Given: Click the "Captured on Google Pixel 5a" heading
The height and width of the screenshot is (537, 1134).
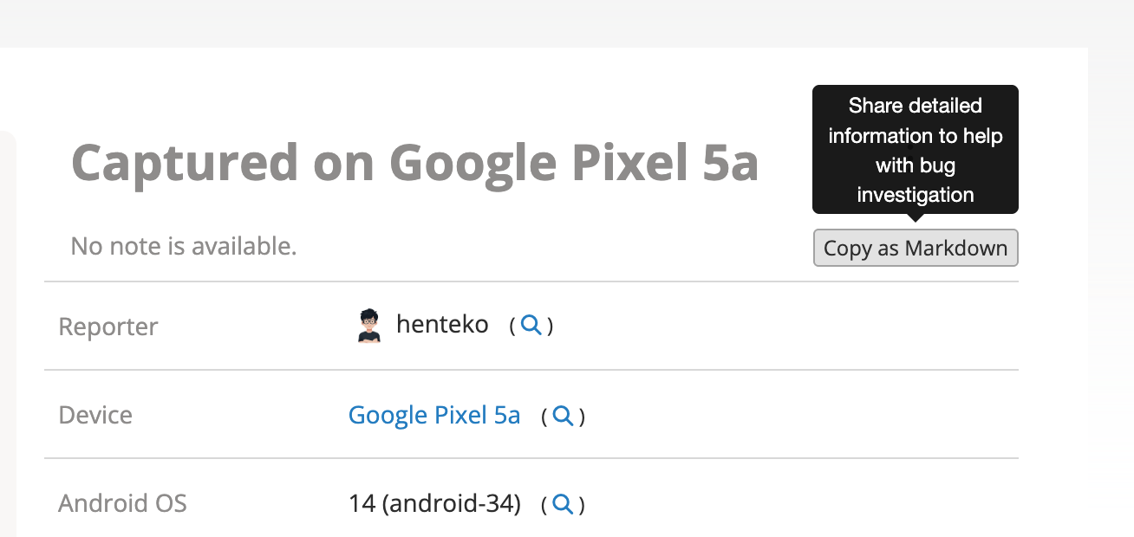Looking at the screenshot, I should click(x=414, y=163).
